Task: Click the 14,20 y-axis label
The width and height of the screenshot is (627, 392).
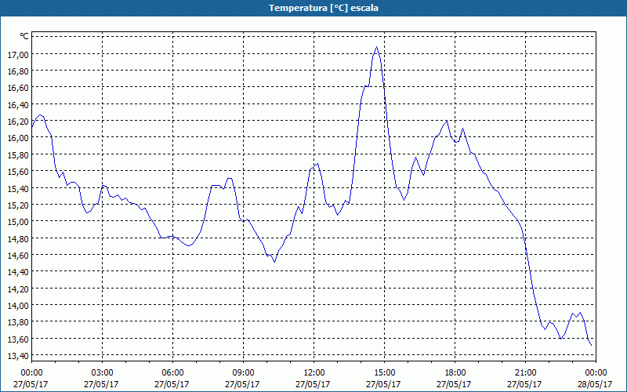Action: (x=18, y=289)
